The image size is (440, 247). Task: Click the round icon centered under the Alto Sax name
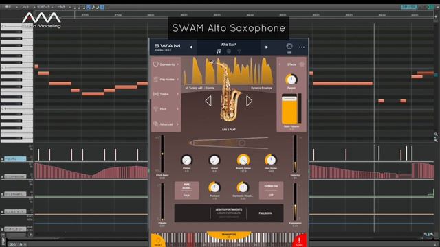pyautogui.click(x=229, y=51)
